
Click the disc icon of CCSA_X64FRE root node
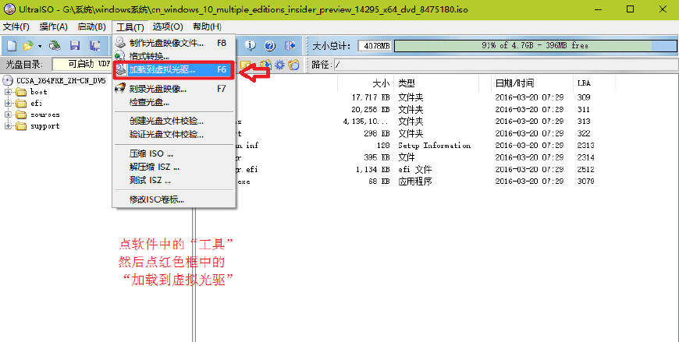click(8, 80)
